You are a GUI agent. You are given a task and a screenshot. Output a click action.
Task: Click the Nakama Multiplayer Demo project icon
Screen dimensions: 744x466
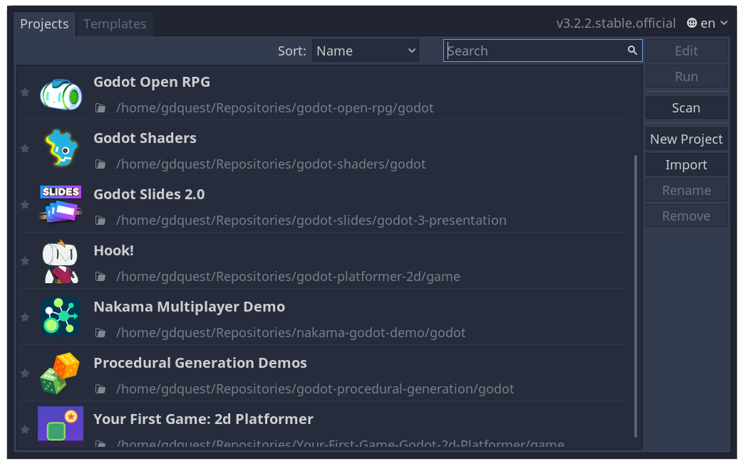coord(61,317)
